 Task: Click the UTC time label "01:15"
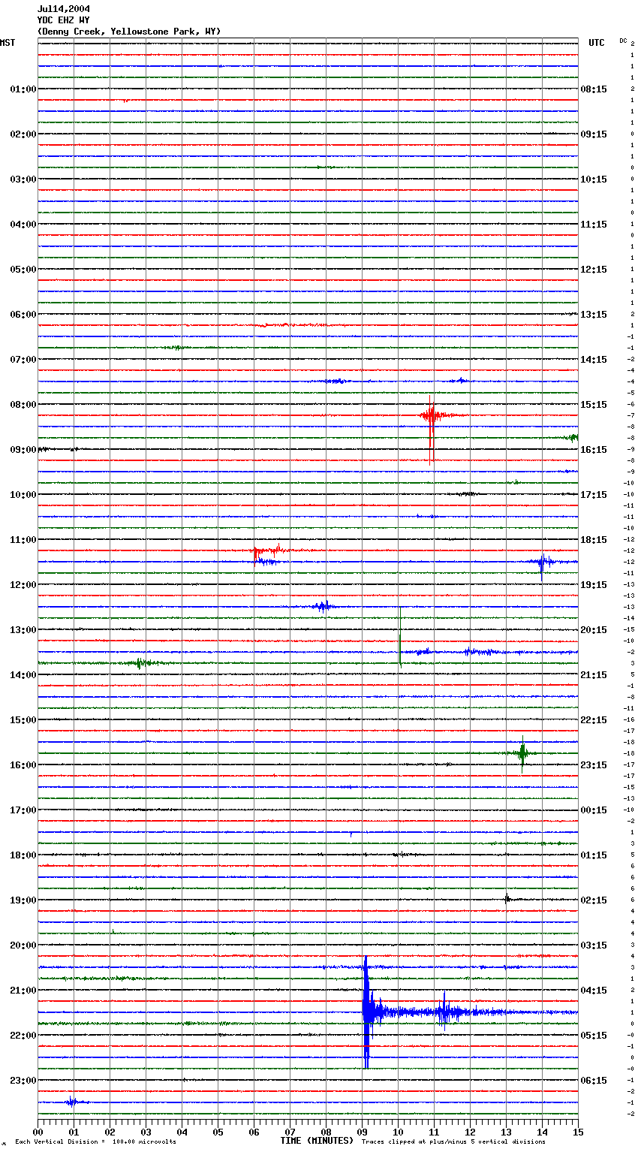tap(594, 855)
